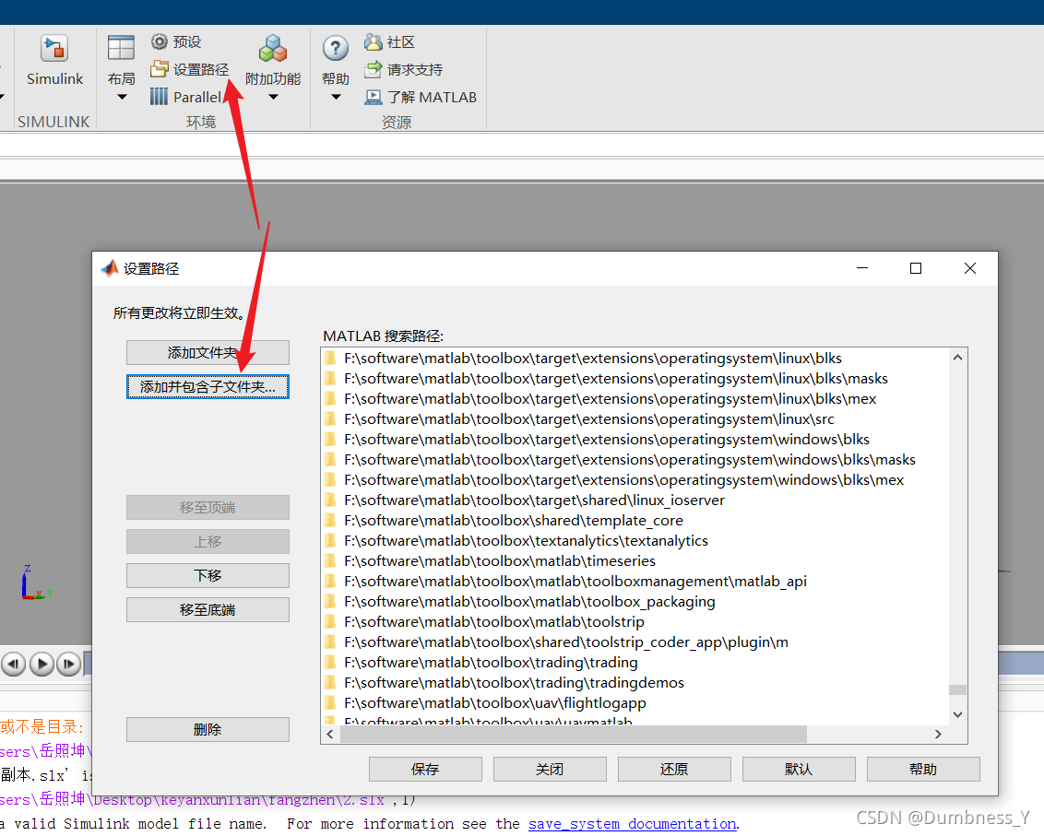Click the path list scroll-down arrow
This screenshot has height=836, width=1044.
pos(957,715)
